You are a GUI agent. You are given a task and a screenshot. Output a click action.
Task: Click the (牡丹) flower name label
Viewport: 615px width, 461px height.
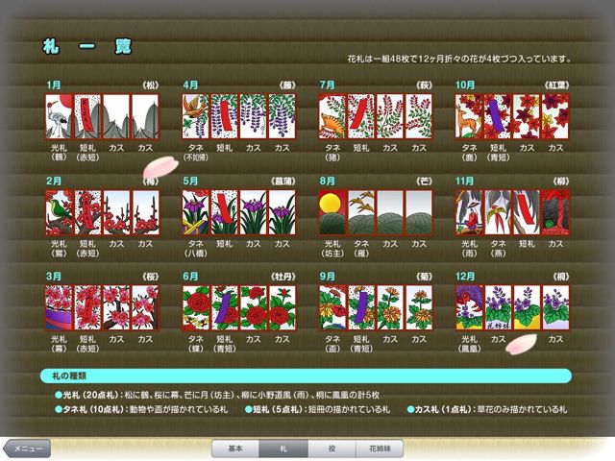point(283,277)
